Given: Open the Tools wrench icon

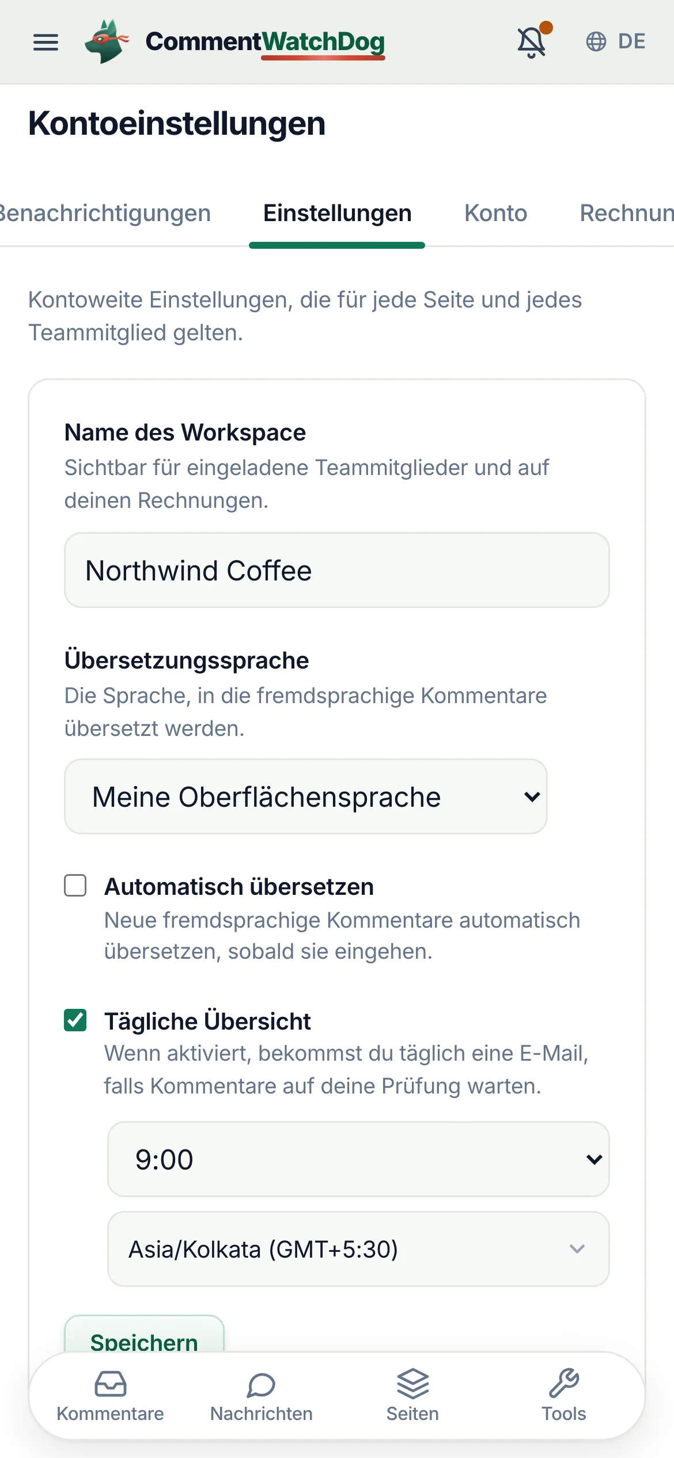Looking at the screenshot, I should coord(564,1383).
